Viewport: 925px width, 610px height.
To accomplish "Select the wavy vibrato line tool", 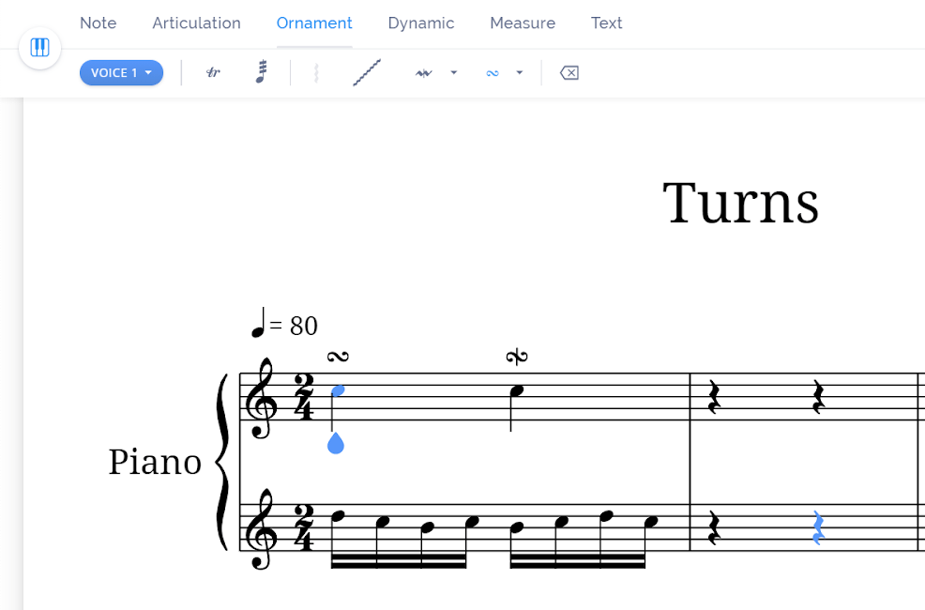I will pos(424,72).
